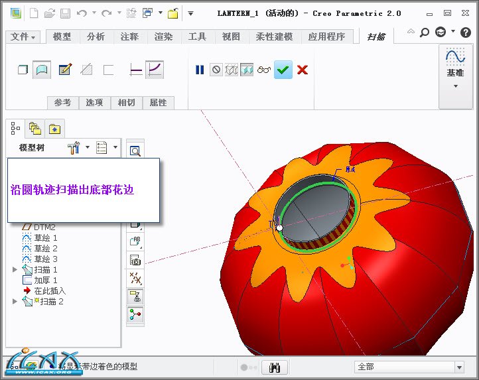Click the command search magnifier icon
The height and width of the screenshot is (380, 479).
425,32
